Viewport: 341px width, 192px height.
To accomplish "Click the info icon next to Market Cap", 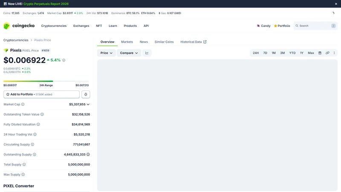I will pyautogui.click(x=23, y=104).
